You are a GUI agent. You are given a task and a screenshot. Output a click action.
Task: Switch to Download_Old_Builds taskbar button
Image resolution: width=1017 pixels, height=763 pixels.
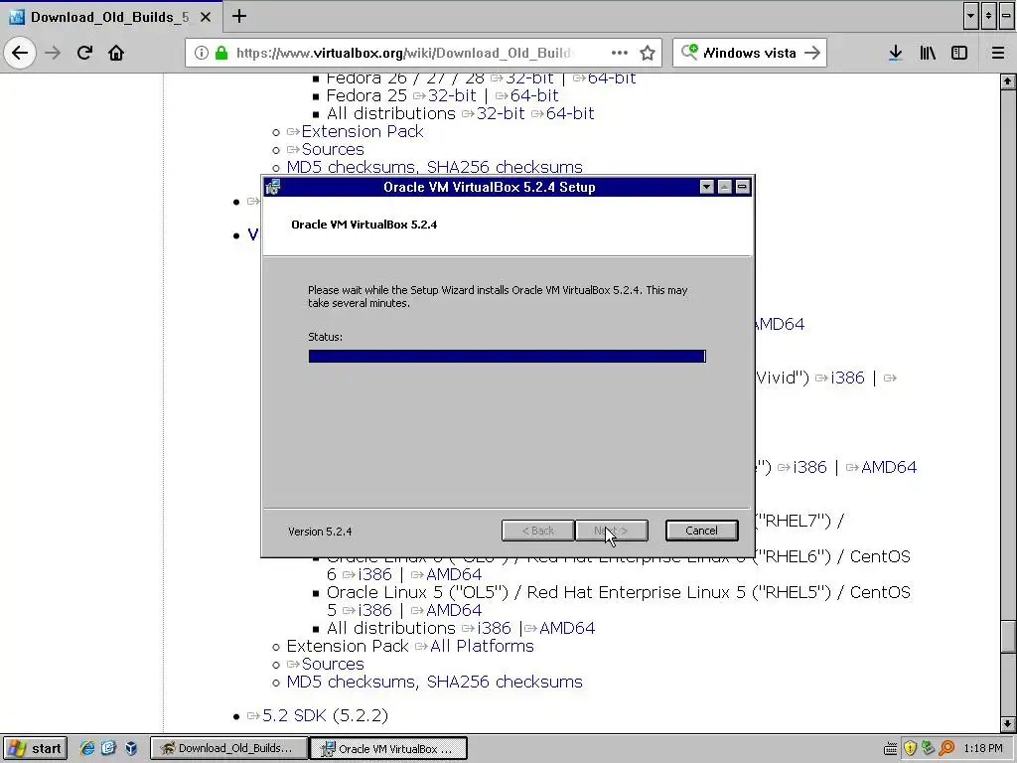coord(228,748)
